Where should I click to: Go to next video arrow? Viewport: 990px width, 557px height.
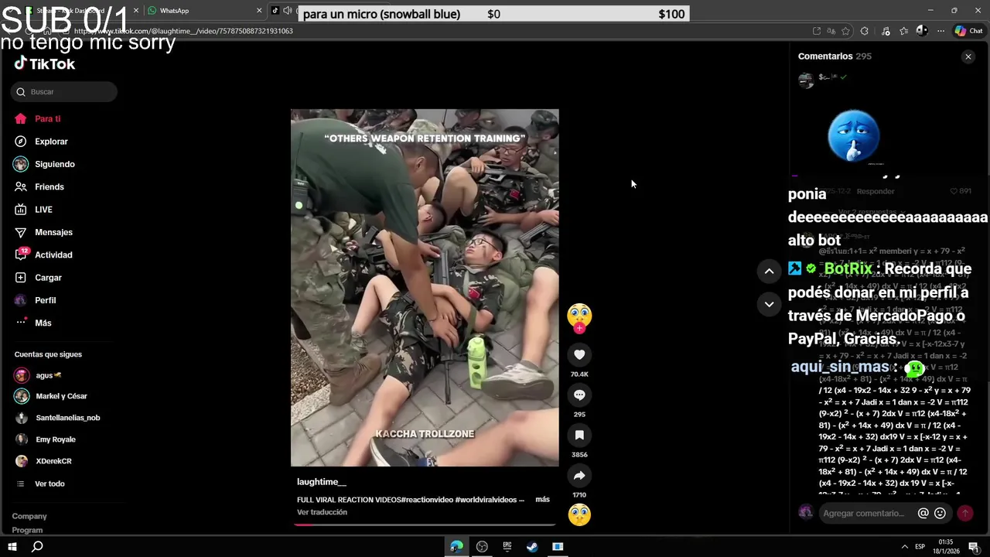[769, 304]
